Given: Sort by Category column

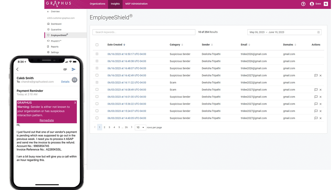Looking at the screenshot, I should [x=176, y=45].
